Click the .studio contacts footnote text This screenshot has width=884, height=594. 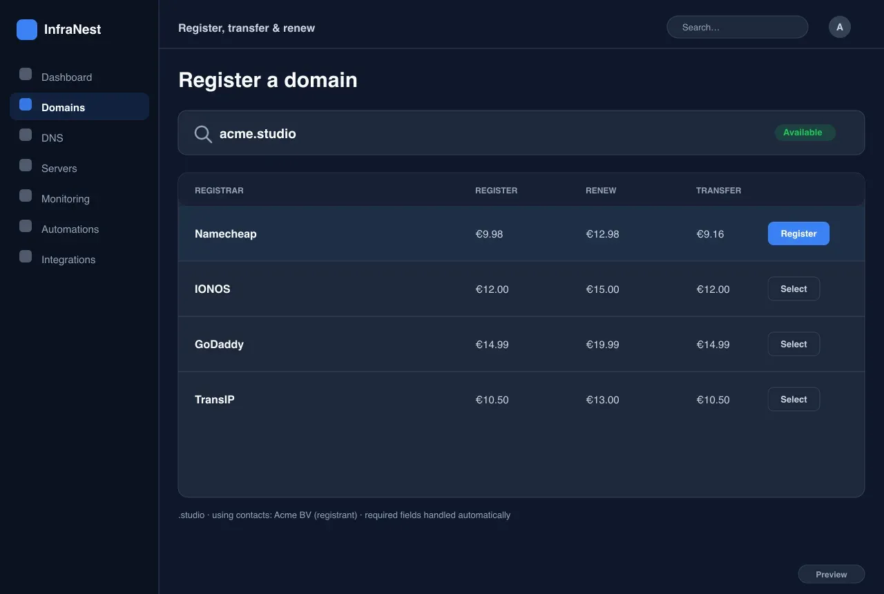click(x=344, y=515)
